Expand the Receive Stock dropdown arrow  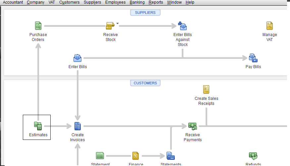point(117,23)
